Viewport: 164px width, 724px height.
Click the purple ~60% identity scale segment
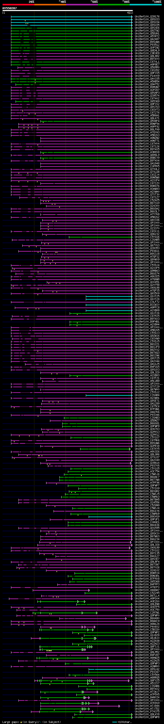pos(82,5)
